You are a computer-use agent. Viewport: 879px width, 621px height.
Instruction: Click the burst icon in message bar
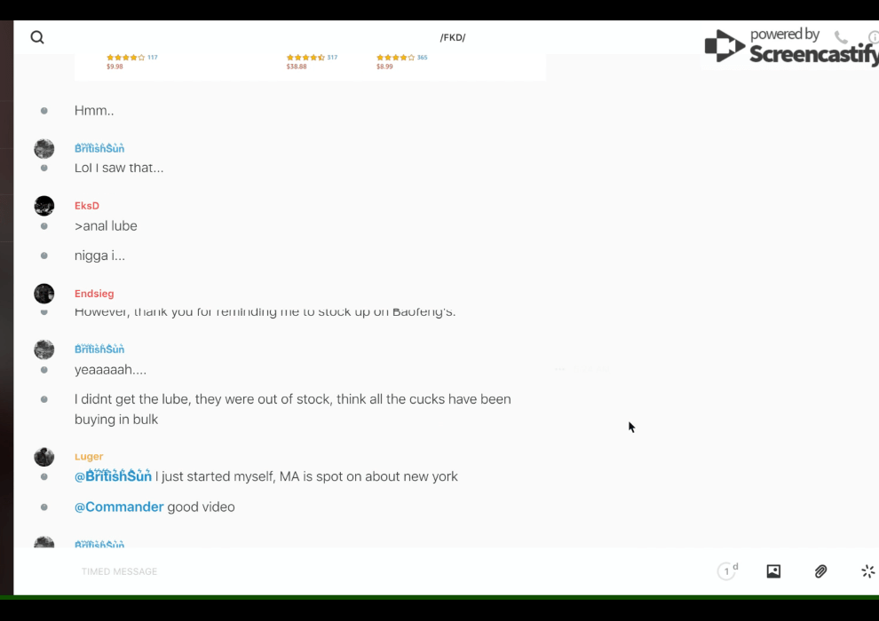[x=867, y=571]
